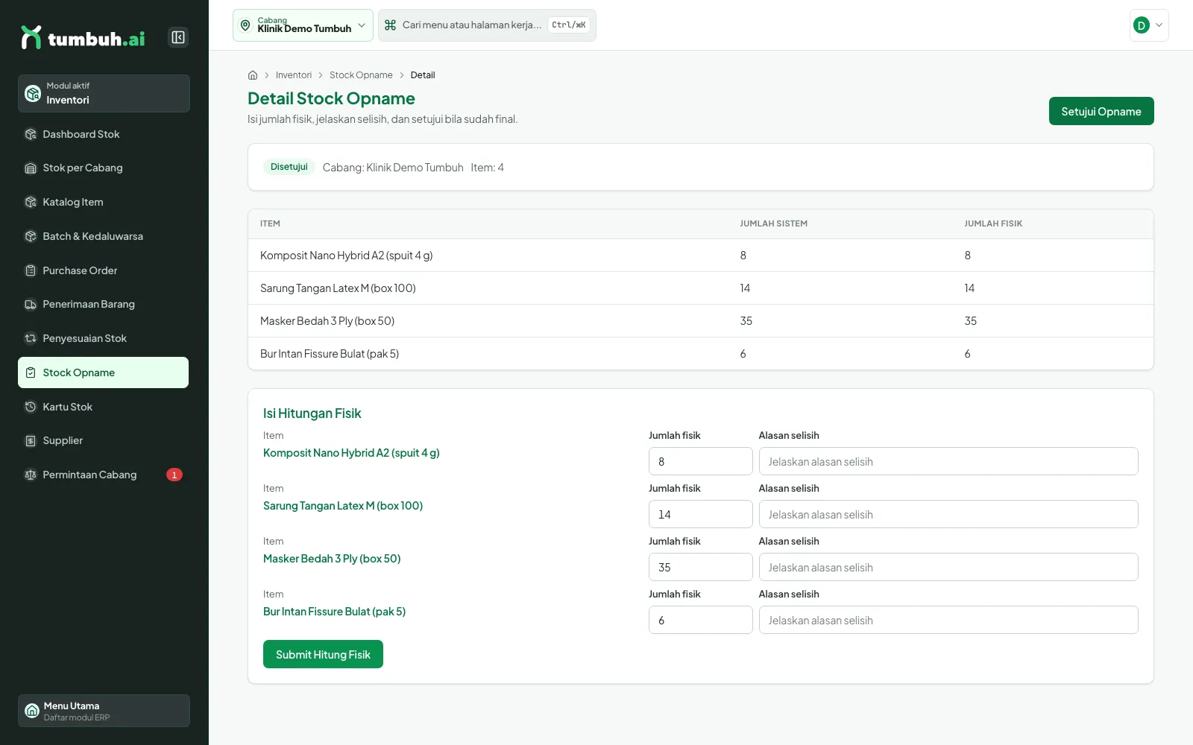Select the Stock Opname menu item
The image size is (1193, 745).
[103, 372]
